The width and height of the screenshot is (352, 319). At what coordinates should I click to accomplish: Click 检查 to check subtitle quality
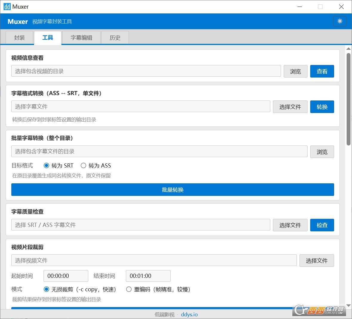click(x=322, y=225)
